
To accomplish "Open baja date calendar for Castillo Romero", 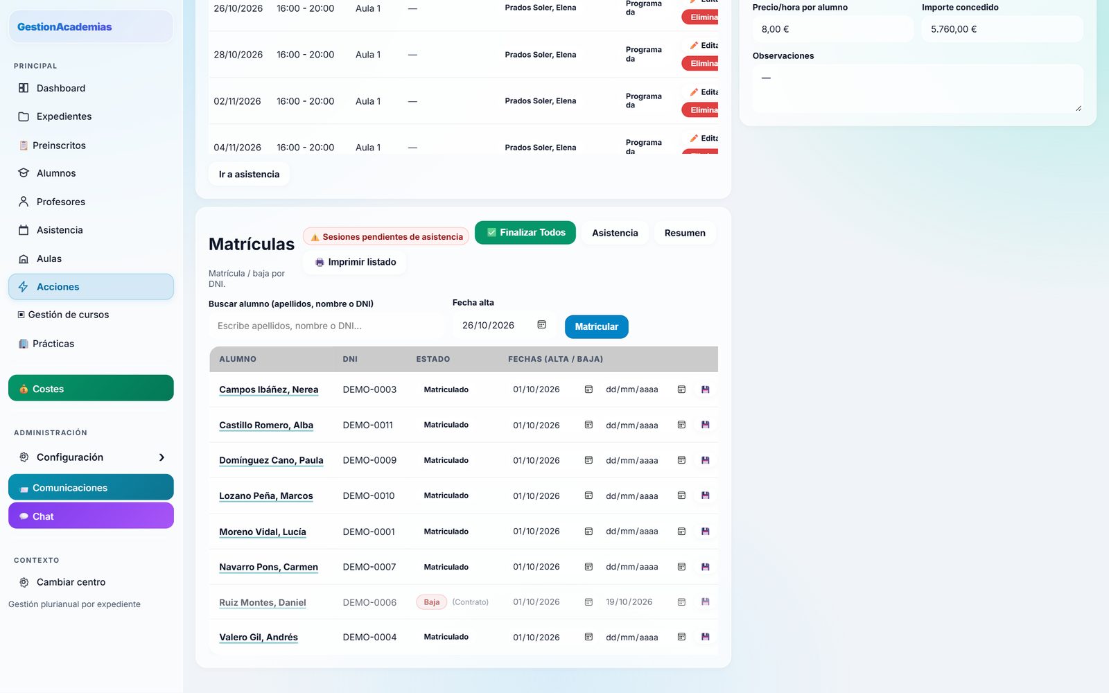I will coord(681,425).
